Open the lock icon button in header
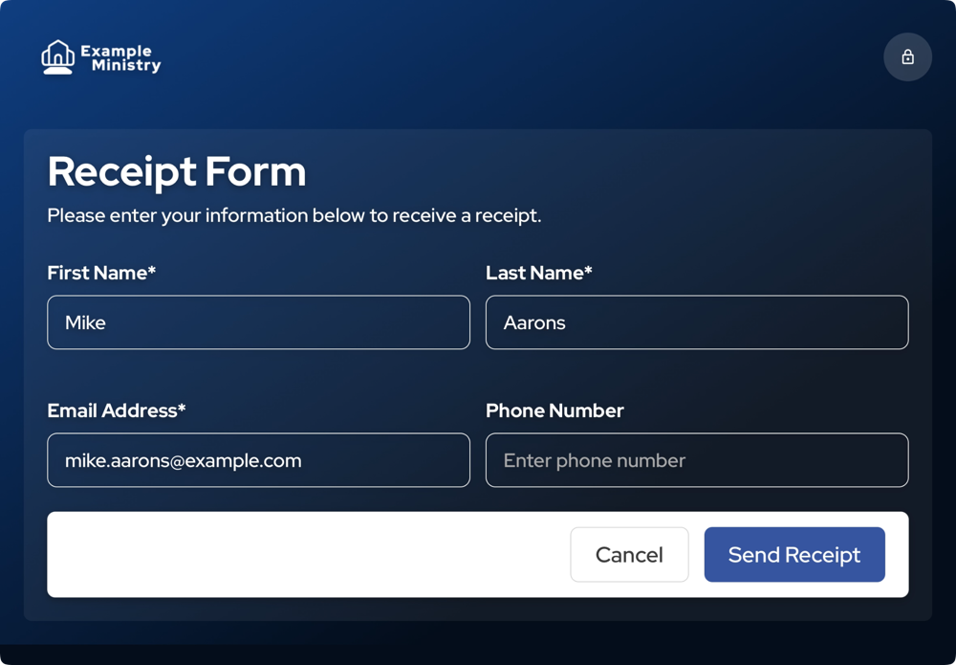The image size is (956, 665). click(x=907, y=56)
